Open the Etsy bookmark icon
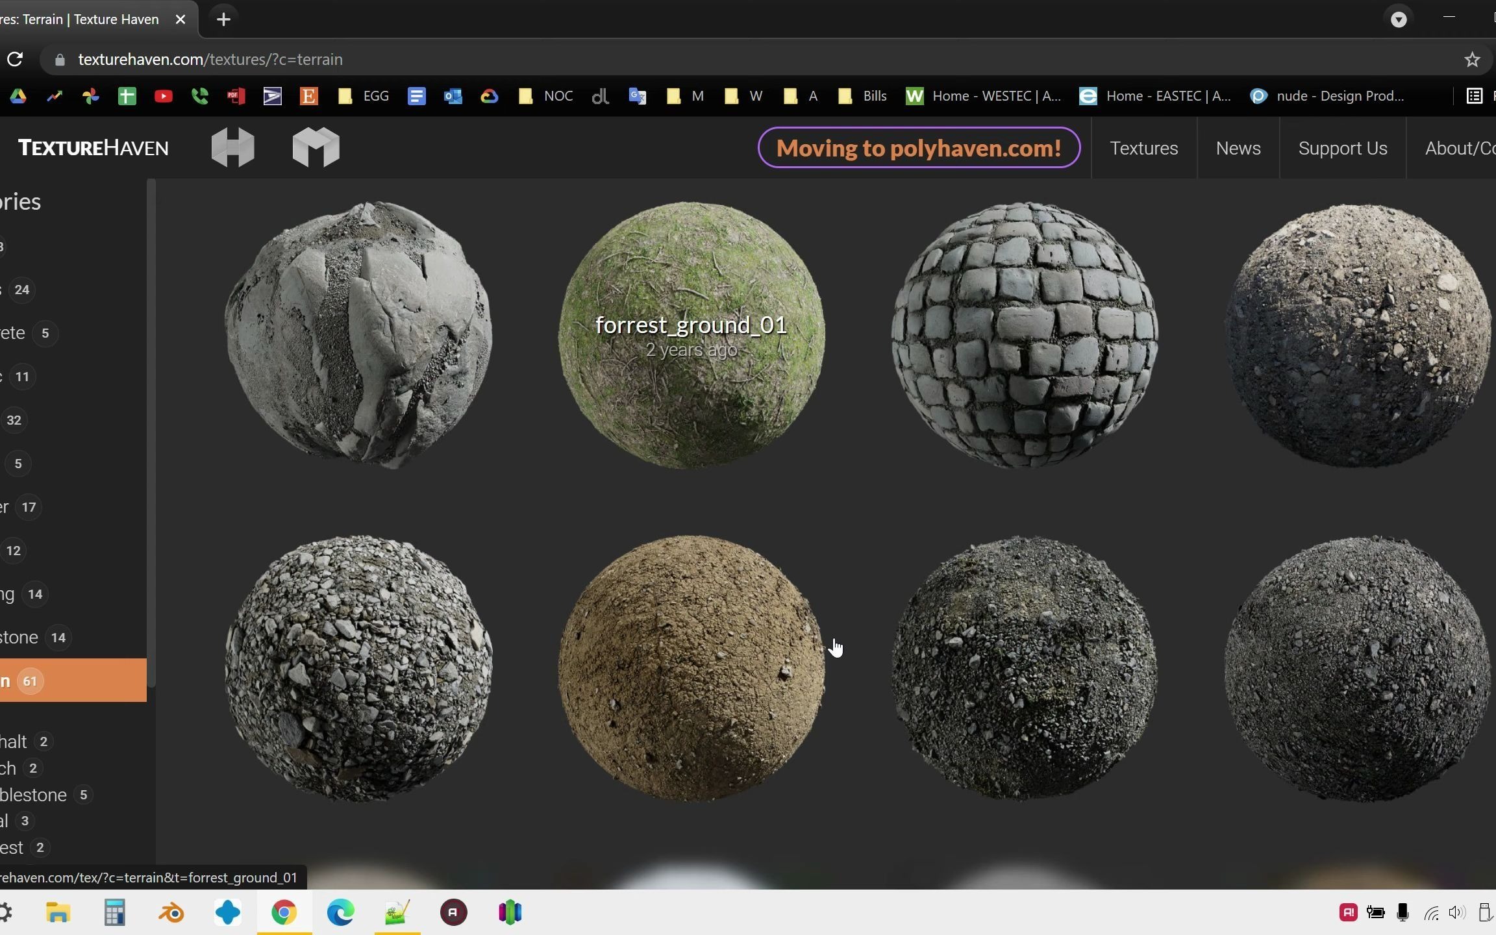Screen dimensions: 1496x935 pyautogui.click(x=308, y=97)
